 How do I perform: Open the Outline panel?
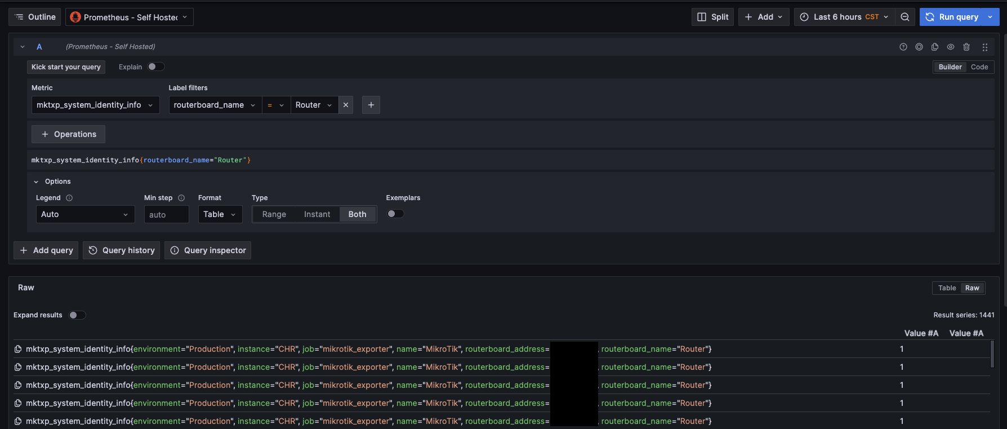35,17
